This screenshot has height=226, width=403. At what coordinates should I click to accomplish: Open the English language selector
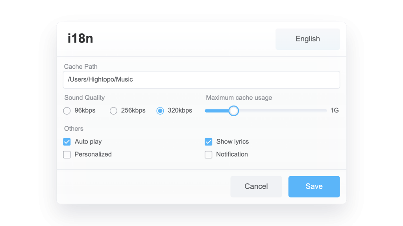coord(307,39)
